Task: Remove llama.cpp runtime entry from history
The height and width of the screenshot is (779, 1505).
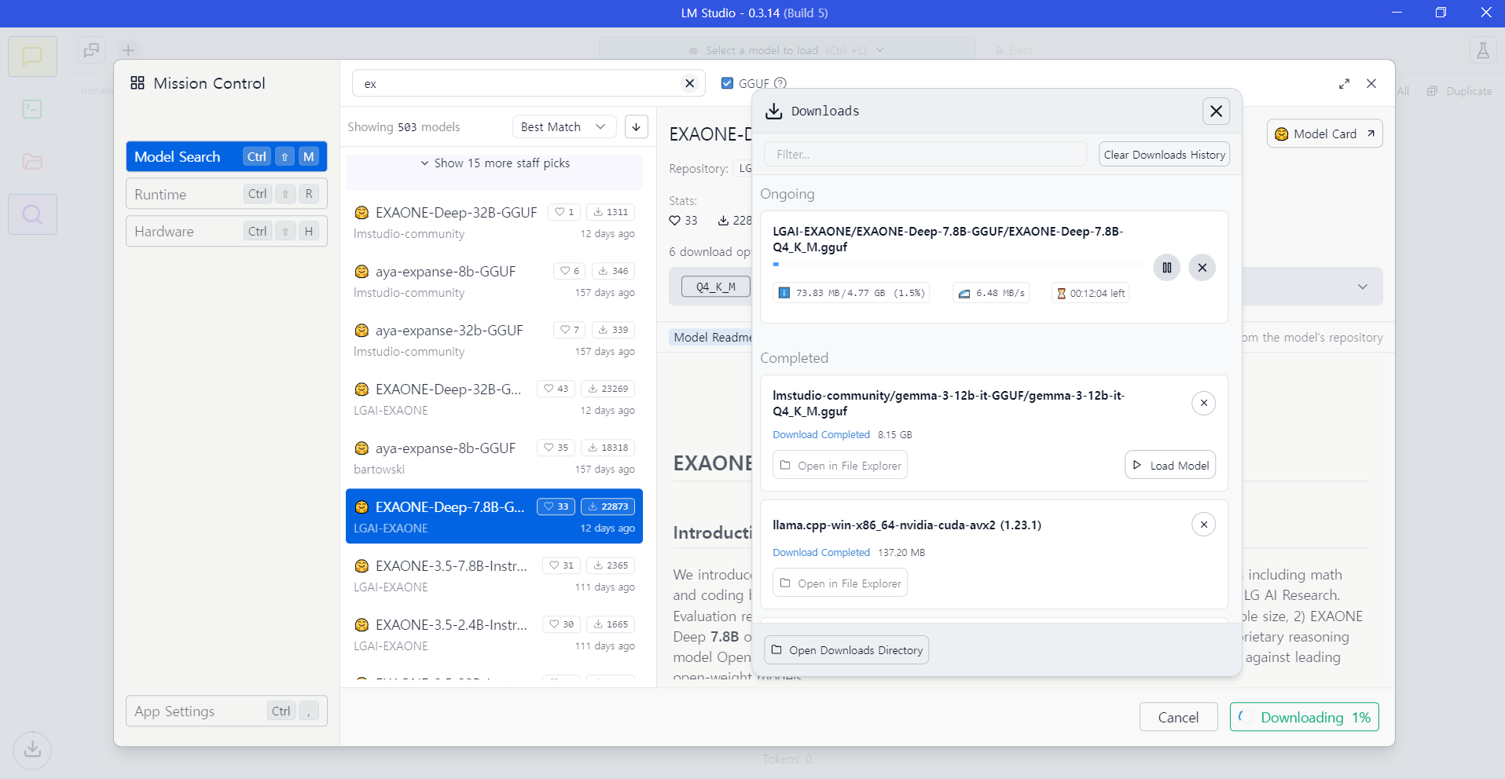Action: point(1204,524)
